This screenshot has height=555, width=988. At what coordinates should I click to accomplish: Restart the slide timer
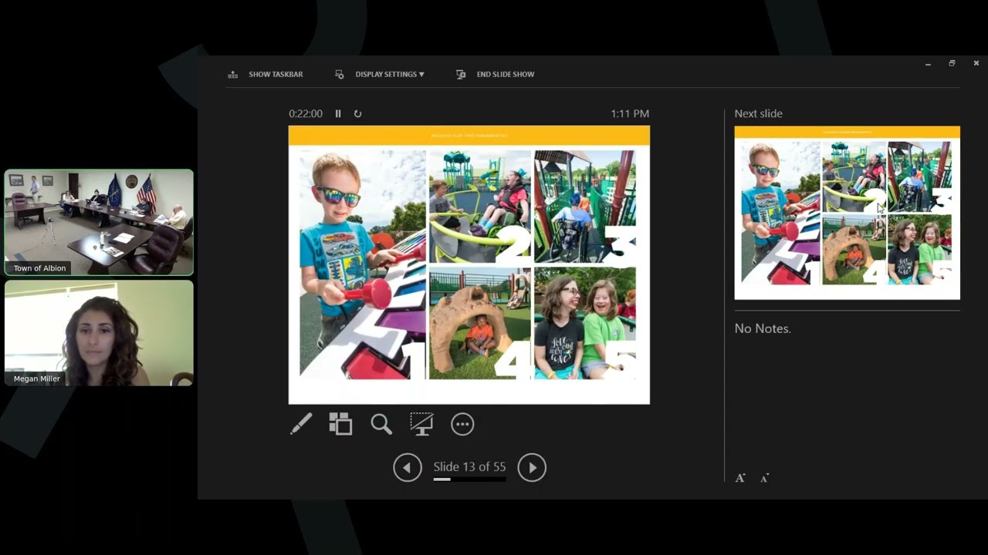(357, 113)
